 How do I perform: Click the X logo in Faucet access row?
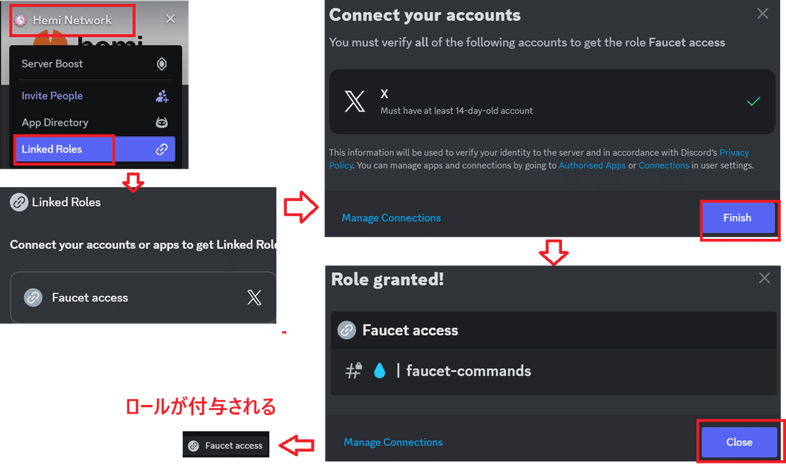click(x=254, y=298)
